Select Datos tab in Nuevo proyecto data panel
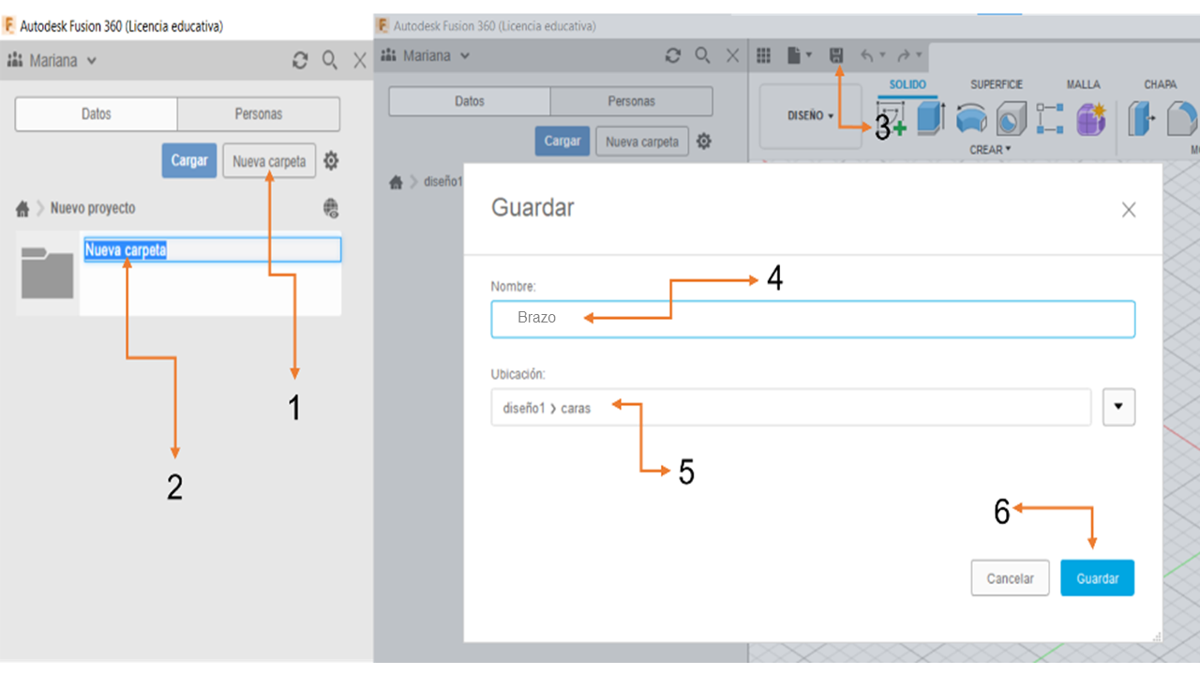 pyautogui.click(x=97, y=114)
